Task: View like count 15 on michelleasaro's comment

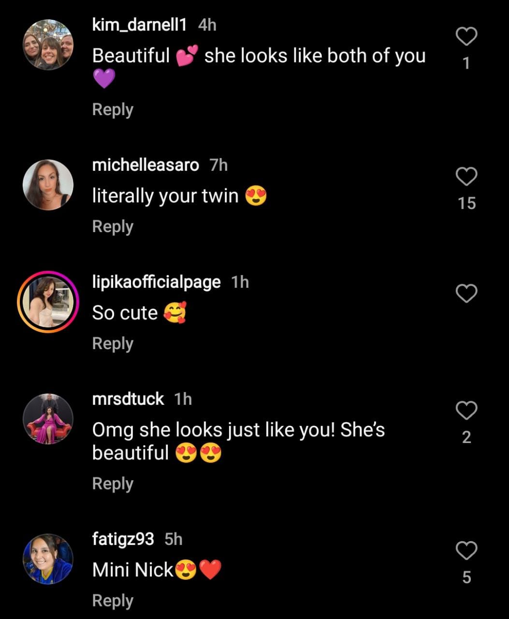Action: pyautogui.click(x=467, y=204)
